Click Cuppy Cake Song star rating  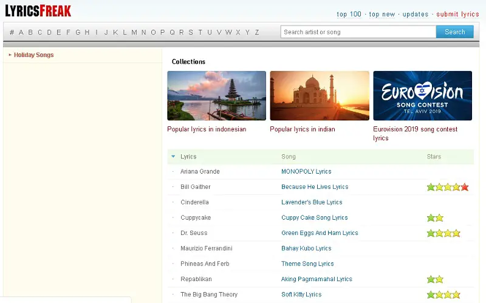(435, 218)
